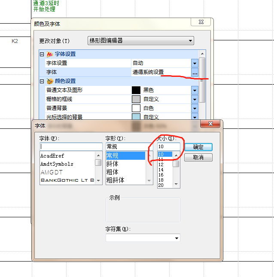Viewport: 274px width, 277px height.
Task: Click the 颜色设置 palette icon
Action: 50,81
